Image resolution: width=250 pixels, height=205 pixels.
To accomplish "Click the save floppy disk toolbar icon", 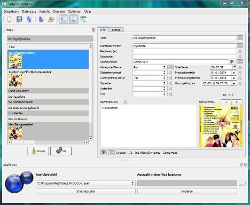I will [x=19, y=19].
